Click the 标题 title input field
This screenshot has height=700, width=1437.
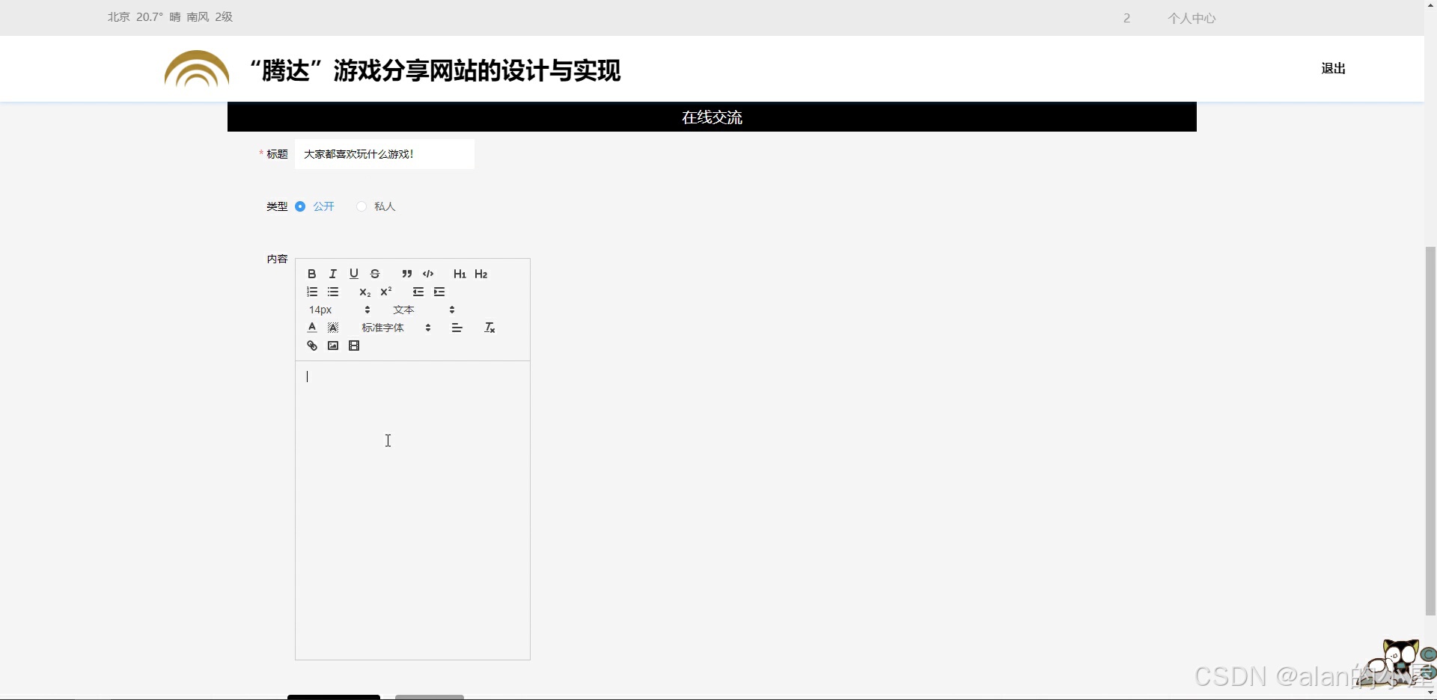tap(385, 154)
